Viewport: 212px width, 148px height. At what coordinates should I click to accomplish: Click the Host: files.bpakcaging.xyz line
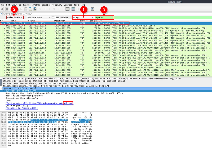[x=106, y=96]
